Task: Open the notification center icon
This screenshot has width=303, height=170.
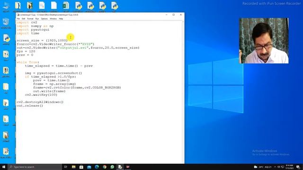Action: (x=298, y=167)
